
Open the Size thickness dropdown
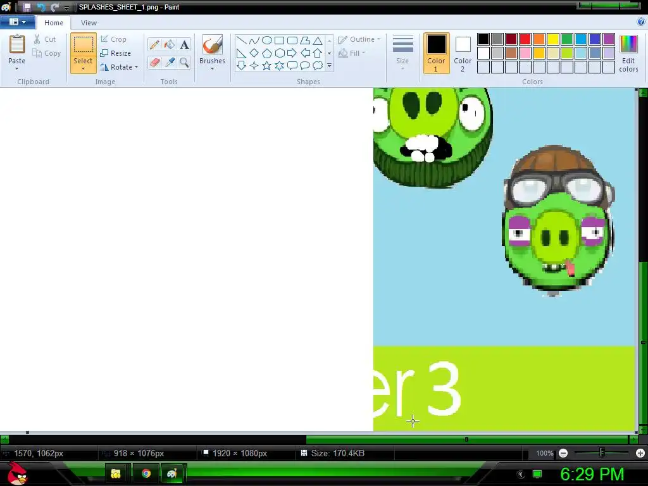tap(402, 53)
